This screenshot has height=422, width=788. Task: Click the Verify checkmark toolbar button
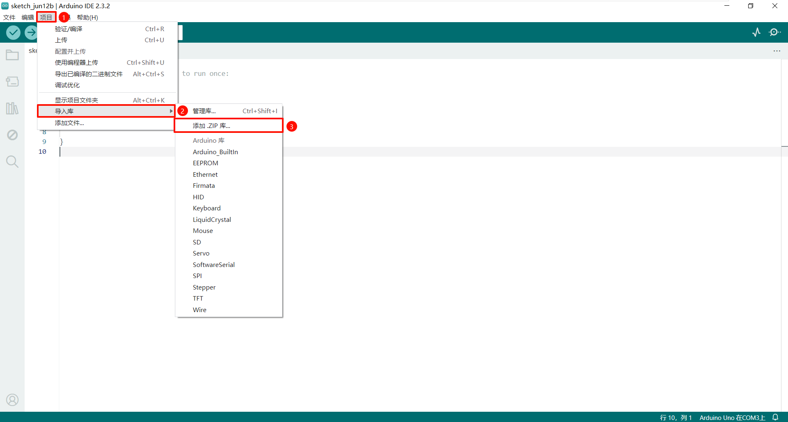[13, 32]
